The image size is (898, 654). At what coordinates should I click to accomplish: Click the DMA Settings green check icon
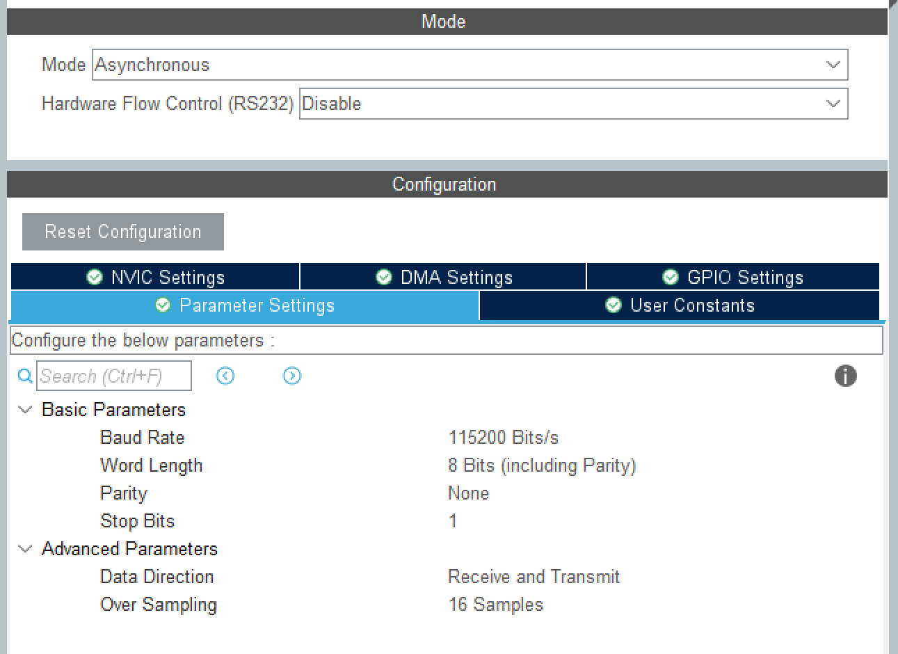click(383, 278)
